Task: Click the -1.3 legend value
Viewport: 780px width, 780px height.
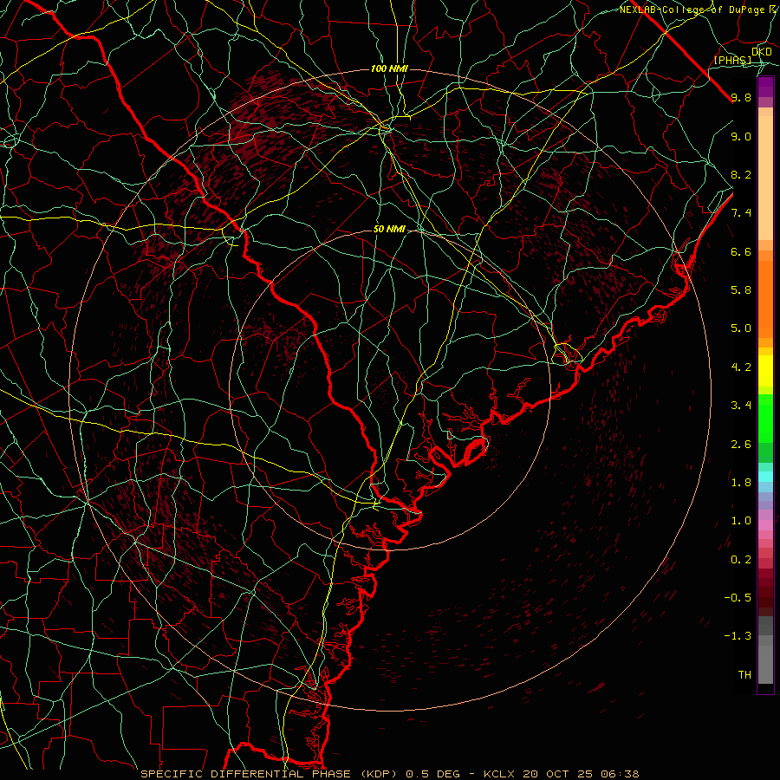Action: tap(738, 636)
